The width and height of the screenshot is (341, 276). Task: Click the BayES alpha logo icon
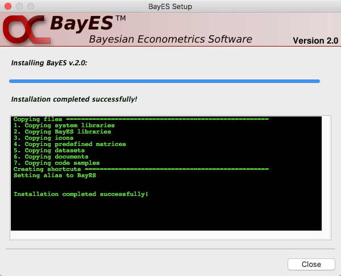click(x=26, y=30)
